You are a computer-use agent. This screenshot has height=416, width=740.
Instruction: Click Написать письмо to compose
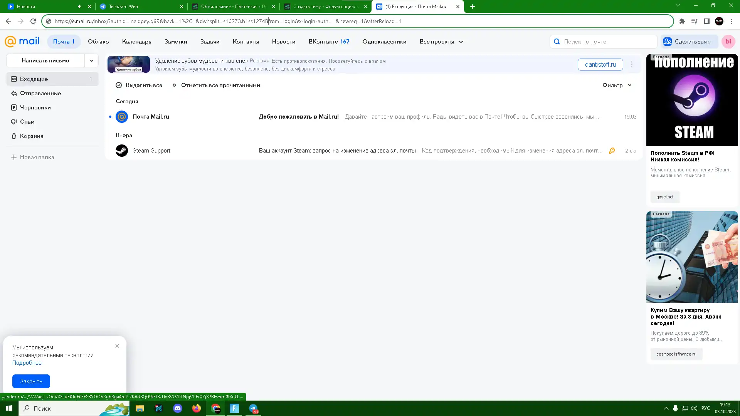click(45, 60)
